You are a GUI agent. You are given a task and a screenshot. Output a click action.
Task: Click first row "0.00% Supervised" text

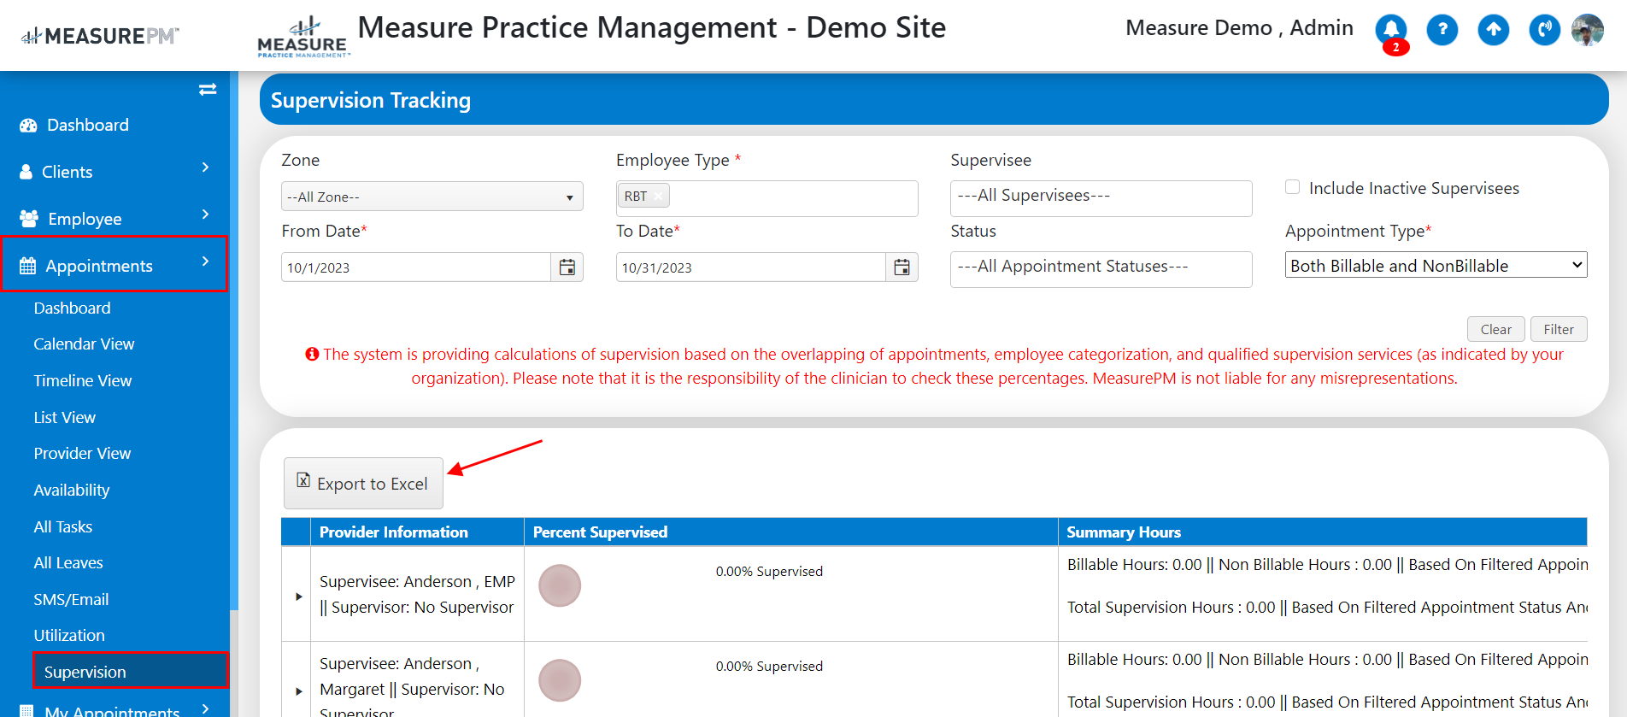tap(769, 571)
